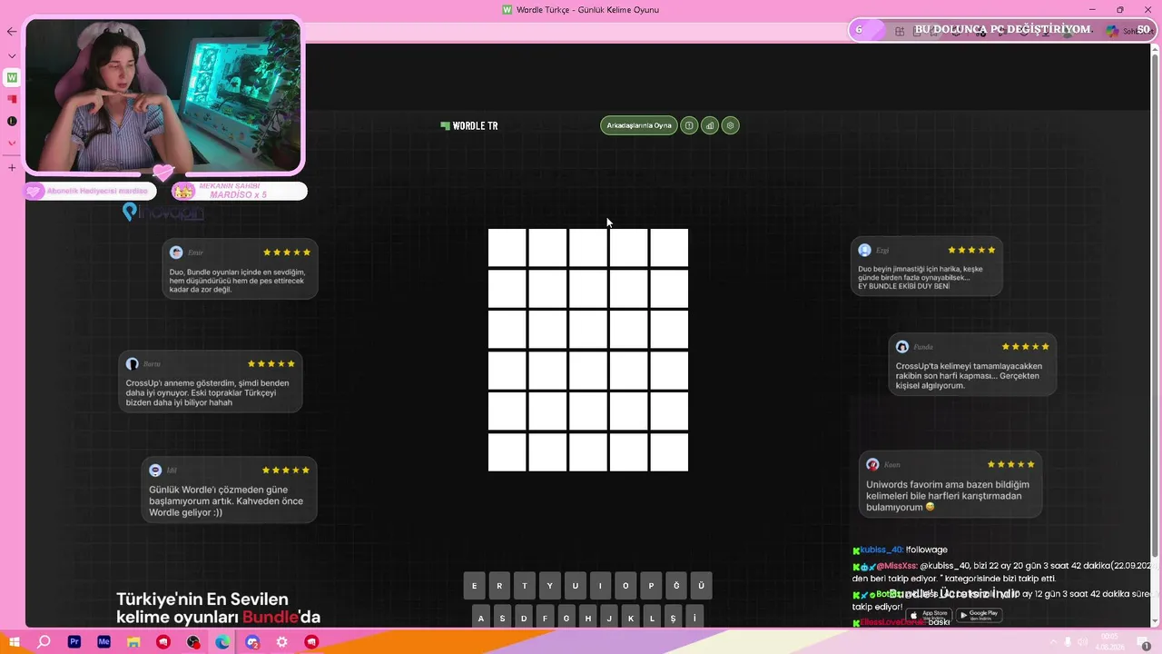This screenshot has width=1162, height=654.
Task: Tap the K key on the on-screen keyboard
Action: tap(631, 616)
